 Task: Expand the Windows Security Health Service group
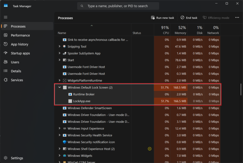59,135
